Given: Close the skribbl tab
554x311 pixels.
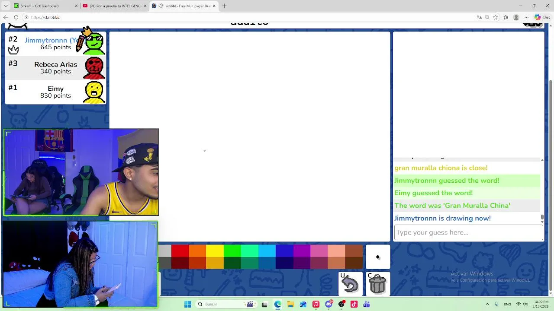Looking at the screenshot, I should click(x=214, y=6).
